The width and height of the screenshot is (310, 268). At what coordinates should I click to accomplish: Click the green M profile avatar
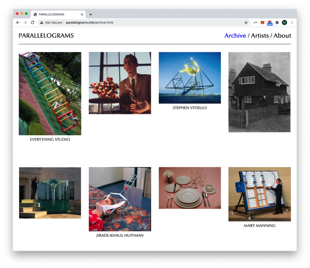click(285, 22)
